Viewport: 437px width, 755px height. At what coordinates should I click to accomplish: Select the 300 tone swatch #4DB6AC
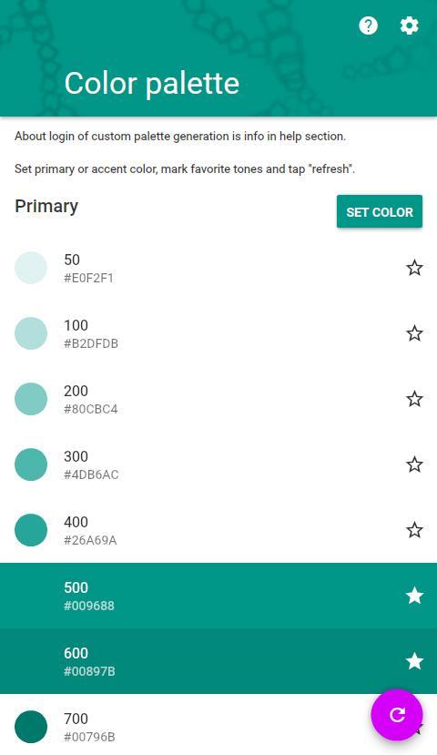(x=31, y=464)
